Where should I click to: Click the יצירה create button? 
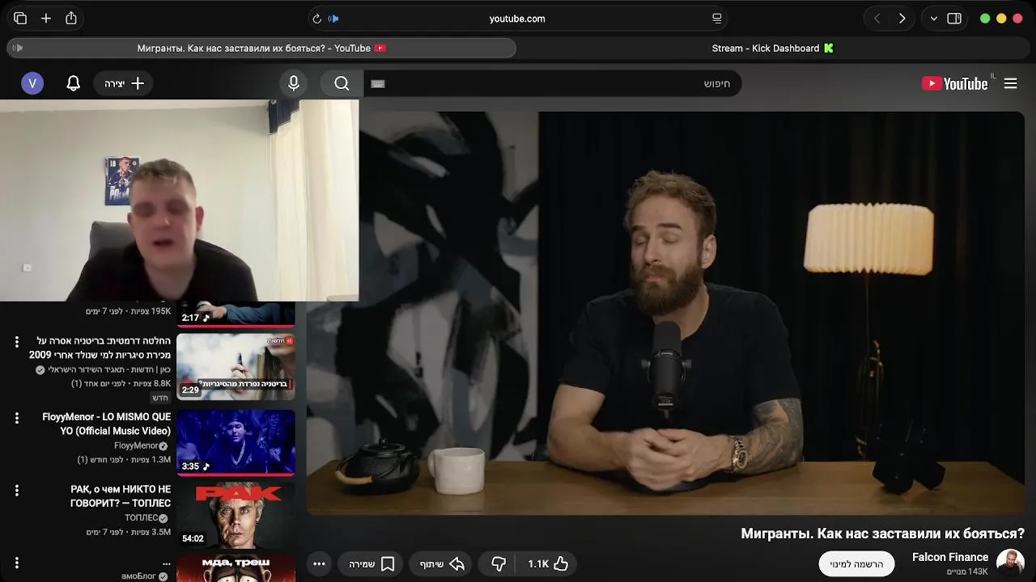[124, 83]
